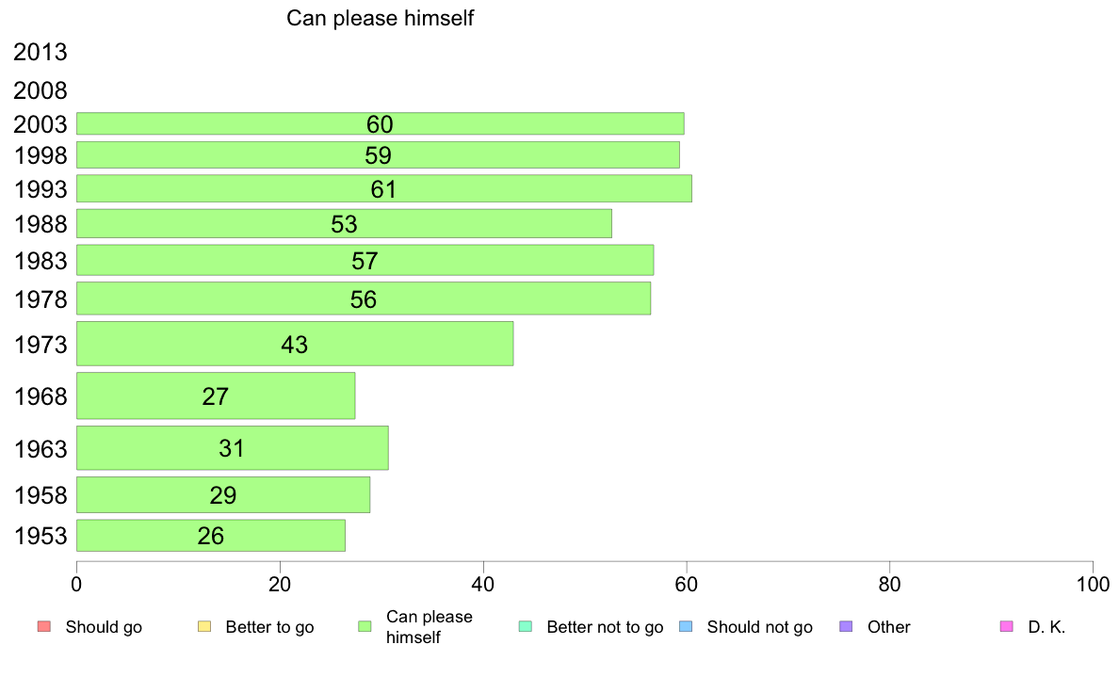The width and height of the screenshot is (1119, 693).
Task: Select the 1983 bar showing 57
Action: [x=365, y=260]
